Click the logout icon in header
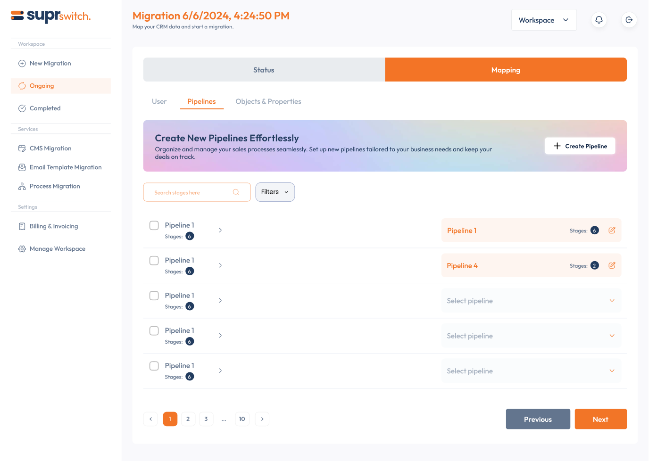This screenshot has height=461, width=649. coord(629,20)
